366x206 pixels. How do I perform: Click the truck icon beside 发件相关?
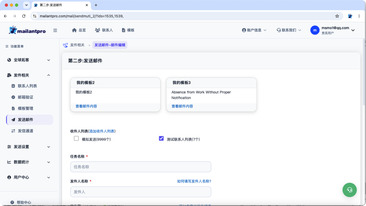(x=9, y=75)
